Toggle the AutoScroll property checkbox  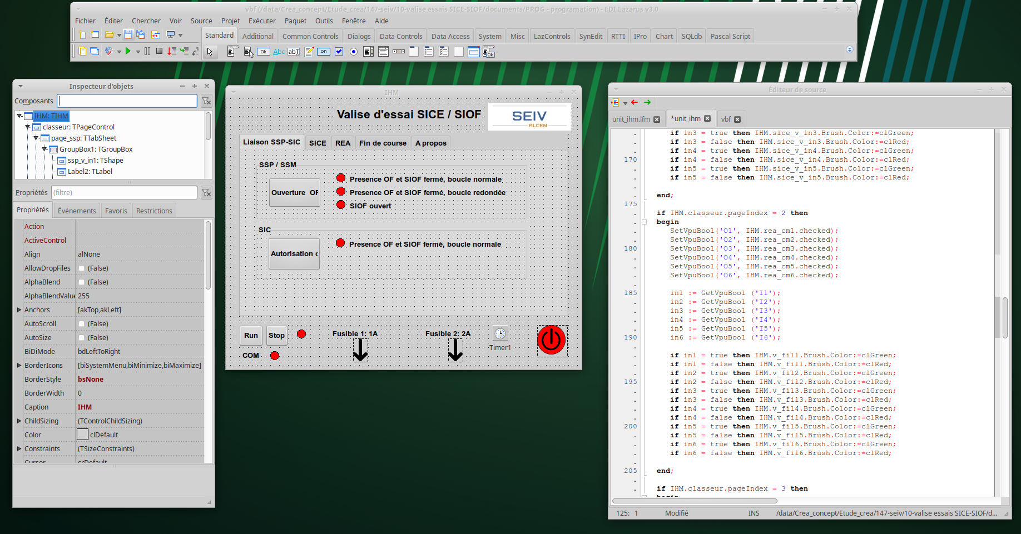pyautogui.click(x=82, y=324)
